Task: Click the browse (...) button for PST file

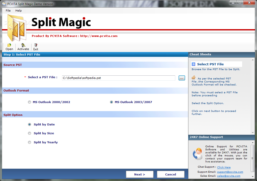Action: 182,78
